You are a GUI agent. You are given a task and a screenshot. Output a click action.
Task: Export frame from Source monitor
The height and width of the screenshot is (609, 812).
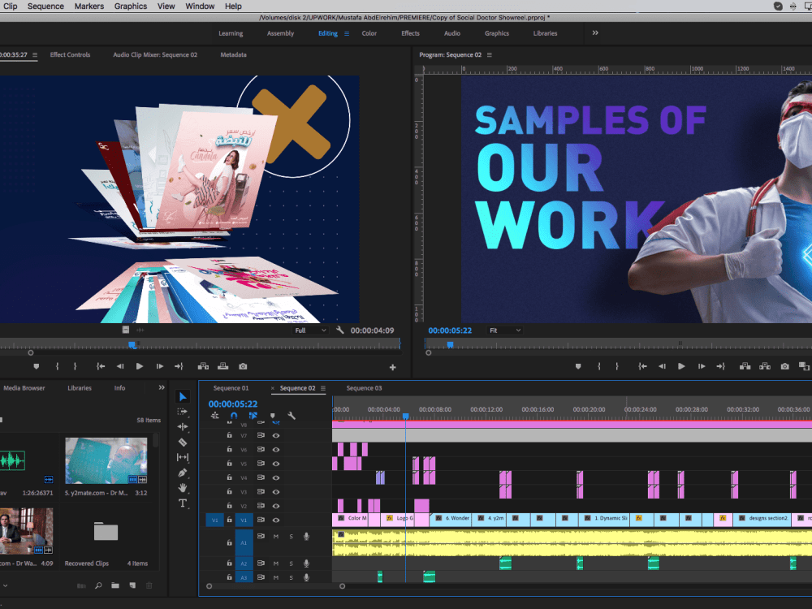pyautogui.click(x=242, y=366)
